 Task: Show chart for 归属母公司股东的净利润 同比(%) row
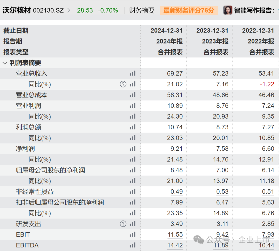(133, 181)
